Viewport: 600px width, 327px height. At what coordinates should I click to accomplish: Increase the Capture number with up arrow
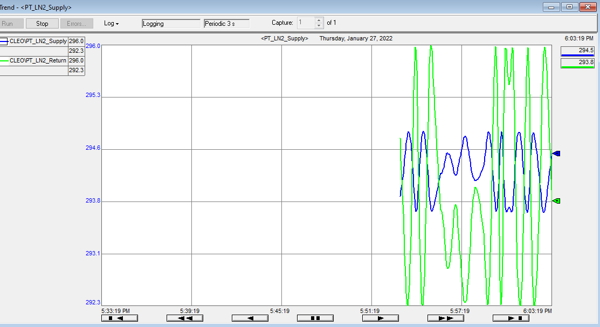(x=319, y=21)
